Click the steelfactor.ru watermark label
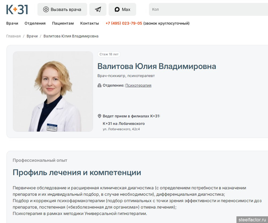Screen dimensions: 268x223 click(x=252, y=219)
